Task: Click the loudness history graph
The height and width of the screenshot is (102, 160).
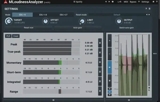Action: pos(133,65)
